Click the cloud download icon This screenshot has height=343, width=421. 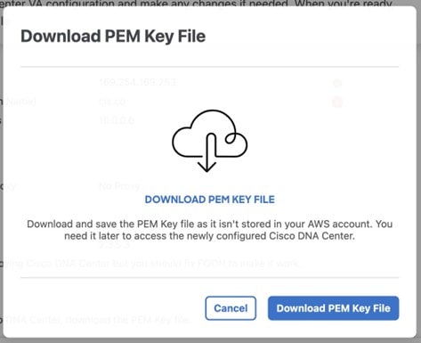pyautogui.click(x=209, y=141)
